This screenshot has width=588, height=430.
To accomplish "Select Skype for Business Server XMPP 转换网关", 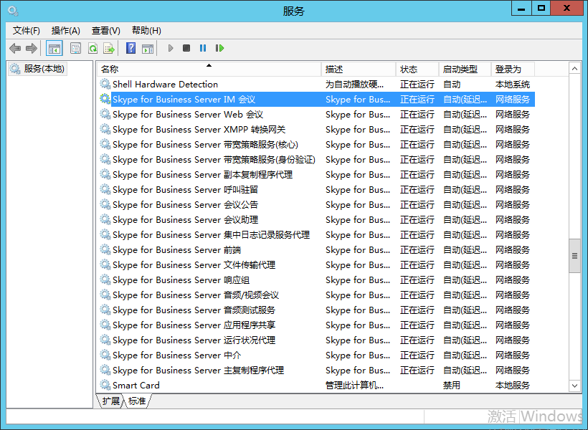I will pos(316,129).
